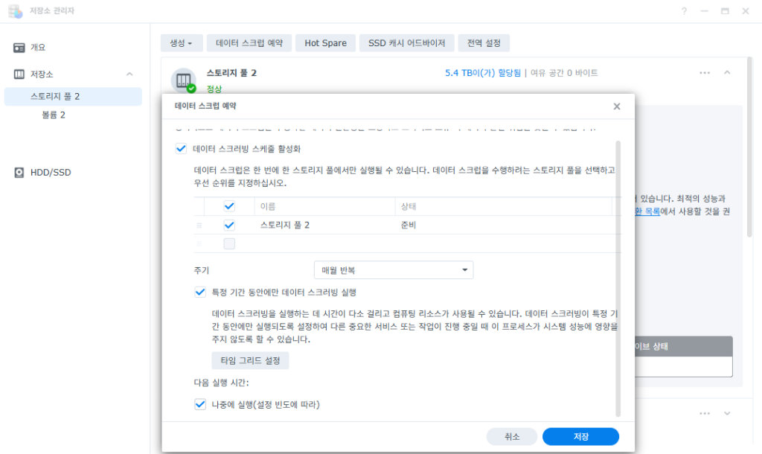Open the 개요 overview icon in sidebar
762x454 pixels.
pos(19,48)
